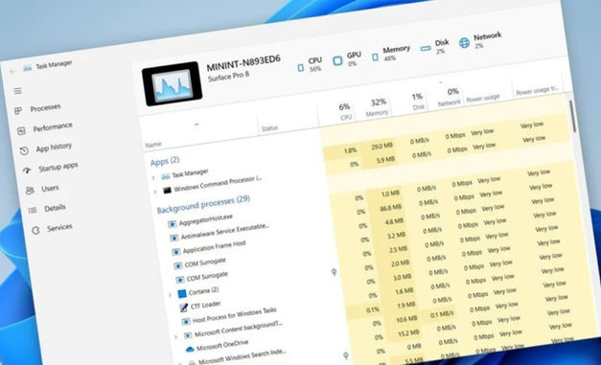Sort by the Power usage column header
Image resolution: width=601 pixels, height=365 pixels.
(483, 98)
